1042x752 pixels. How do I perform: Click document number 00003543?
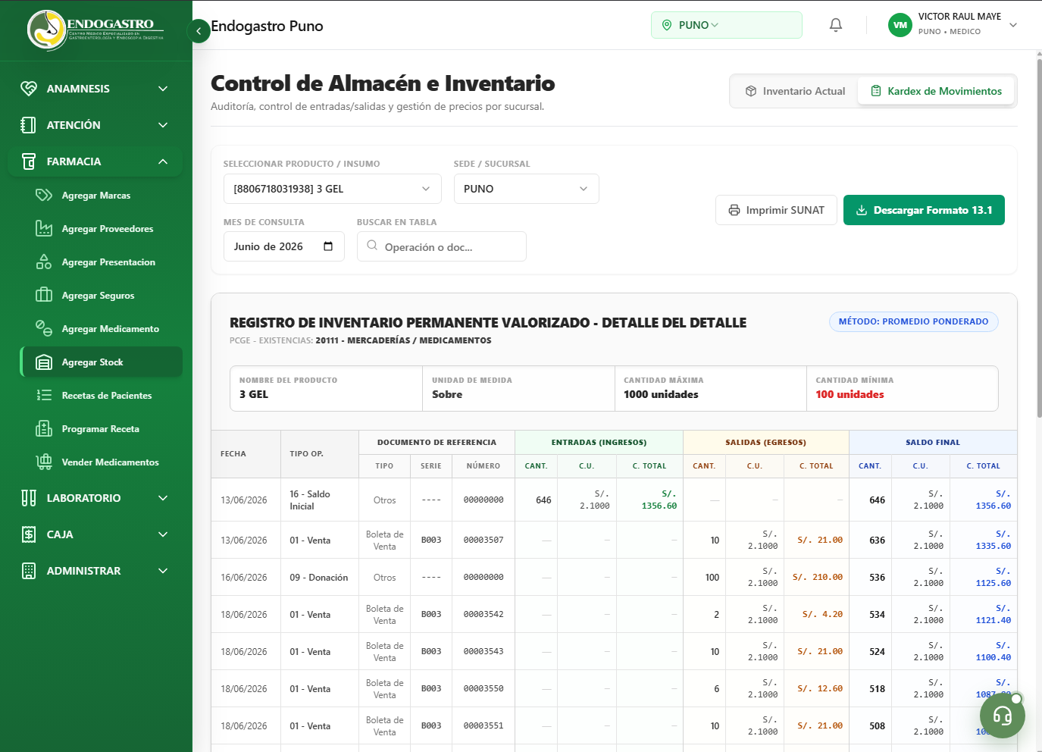(x=483, y=651)
